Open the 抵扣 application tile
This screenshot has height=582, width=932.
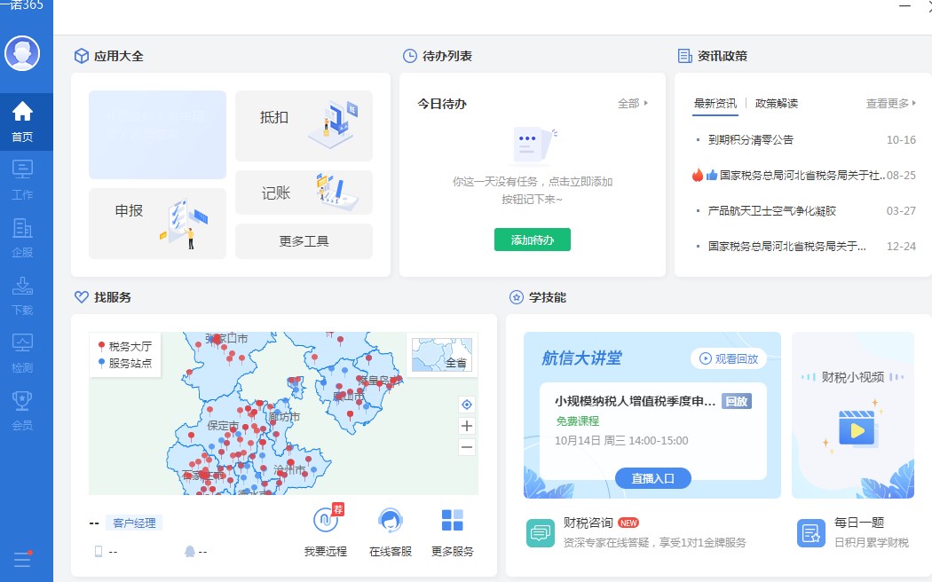click(x=304, y=126)
